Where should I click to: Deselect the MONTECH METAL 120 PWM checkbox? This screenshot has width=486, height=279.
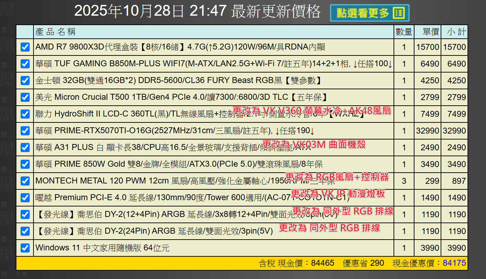tap(25, 181)
